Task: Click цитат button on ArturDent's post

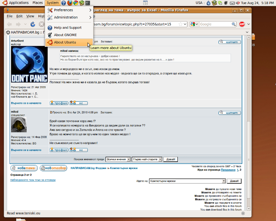Action: [230, 42]
